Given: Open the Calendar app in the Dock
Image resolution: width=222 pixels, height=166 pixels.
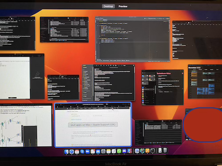Looking at the screenshot, I should point(77,151).
